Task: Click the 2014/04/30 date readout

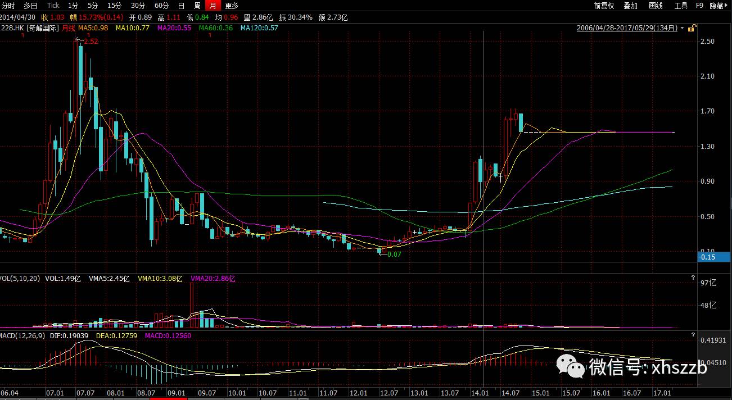Action: click(18, 17)
